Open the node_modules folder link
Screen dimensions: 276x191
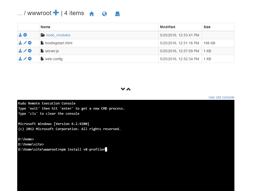[58, 35]
